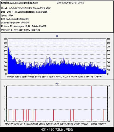Click the 2487 PO axis label
114x132 pixels.
10,124
